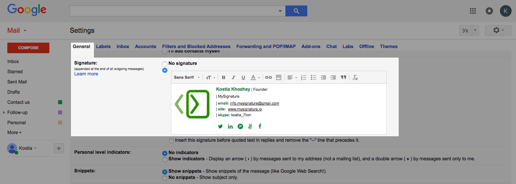Open Forwarding and POP/IMAP tab
The image size is (516, 184).
(266, 47)
